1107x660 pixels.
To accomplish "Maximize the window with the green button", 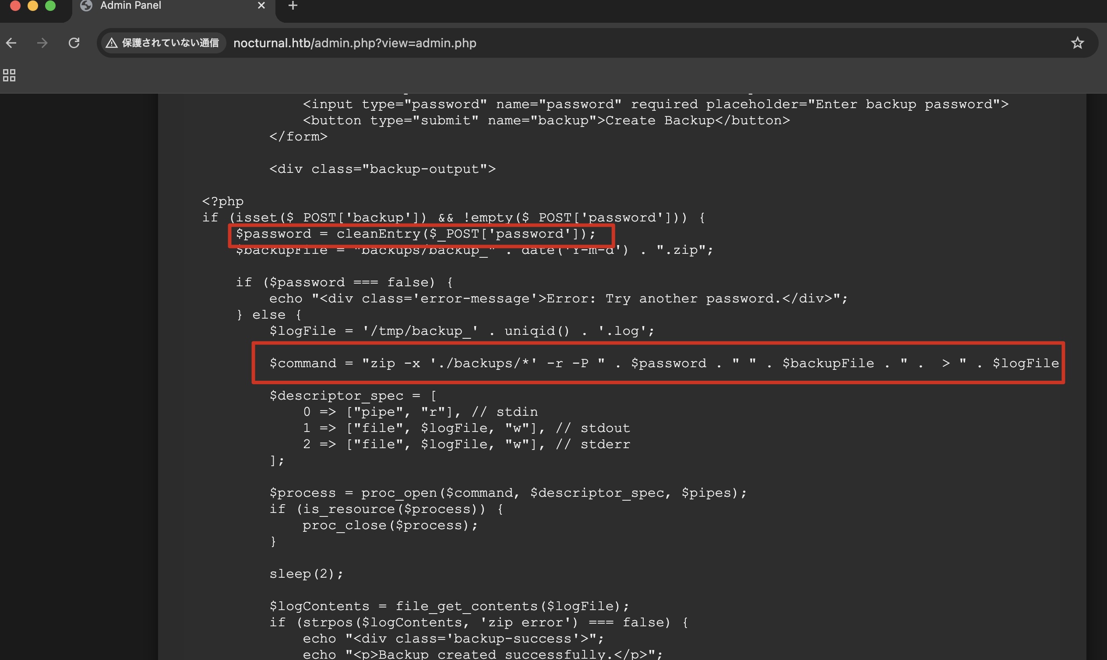I will [50, 5].
